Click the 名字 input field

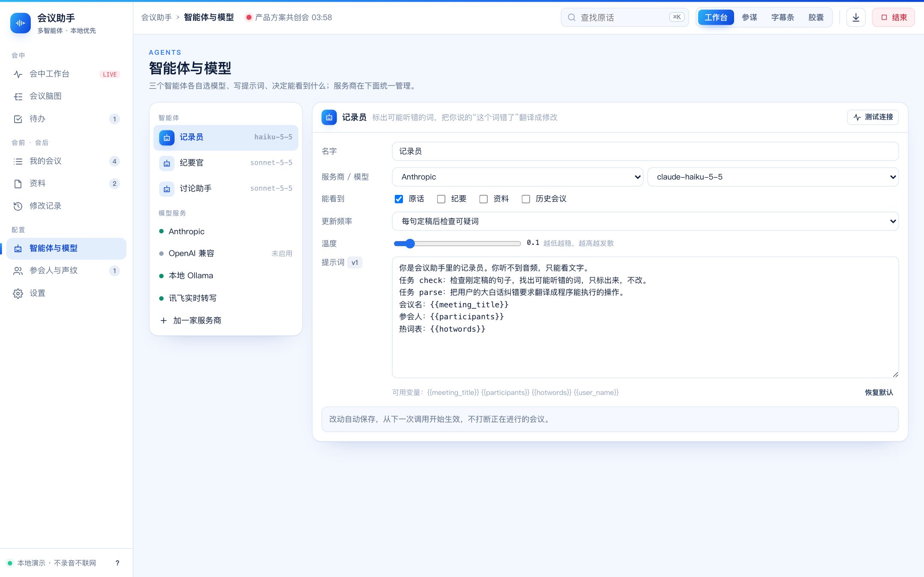(645, 151)
